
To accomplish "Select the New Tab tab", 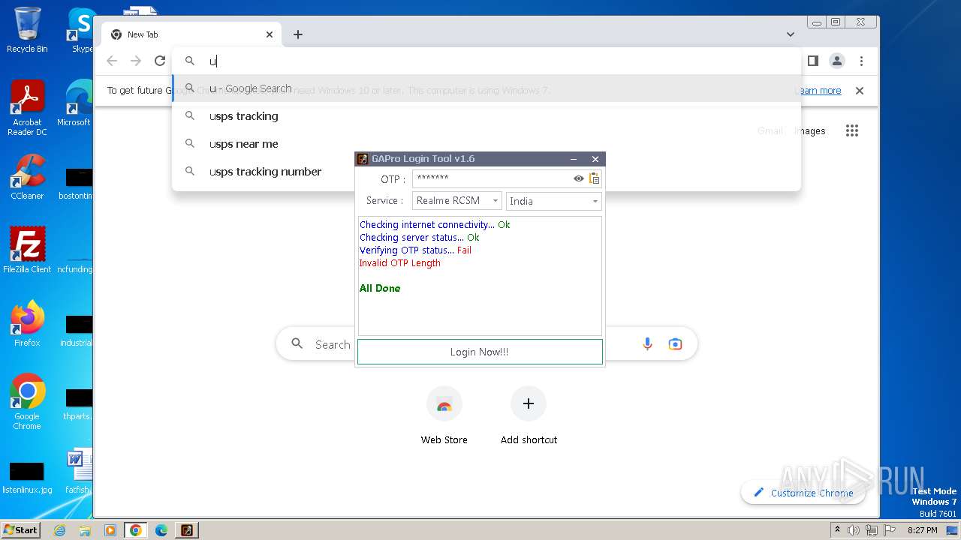I will 191,34.
